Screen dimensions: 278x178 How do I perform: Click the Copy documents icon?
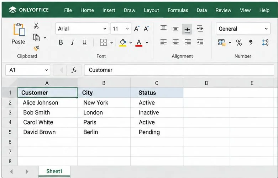tap(36, 37)
